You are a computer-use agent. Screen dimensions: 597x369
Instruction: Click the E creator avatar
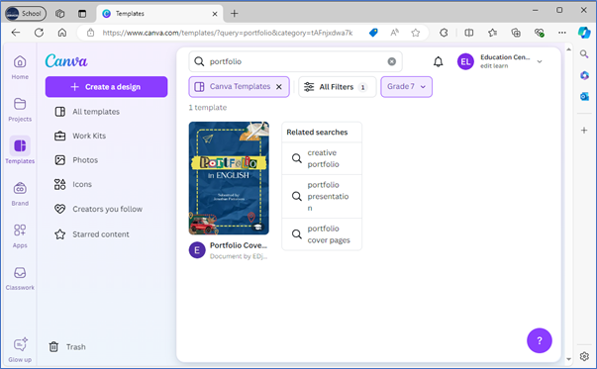[x=197, y=250]
